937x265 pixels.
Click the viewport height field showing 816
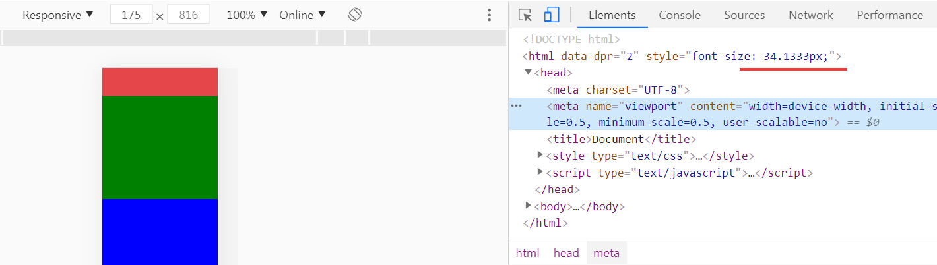click(x=188, y=15)
